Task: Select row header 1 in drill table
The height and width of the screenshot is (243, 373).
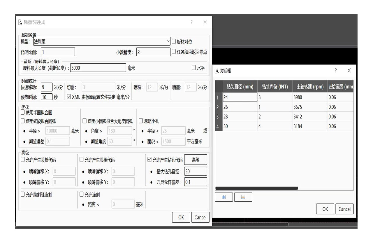Action: point(219,97)
